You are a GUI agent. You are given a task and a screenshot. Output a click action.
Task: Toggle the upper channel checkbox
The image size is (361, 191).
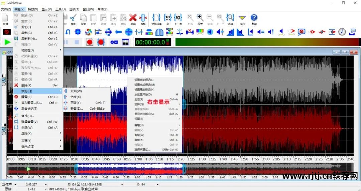4,80
